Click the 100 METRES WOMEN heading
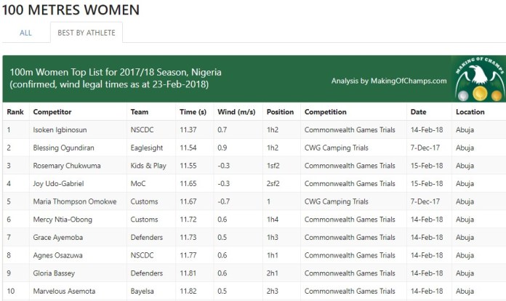This screenshot has width=506, height=301. (70, 9)
